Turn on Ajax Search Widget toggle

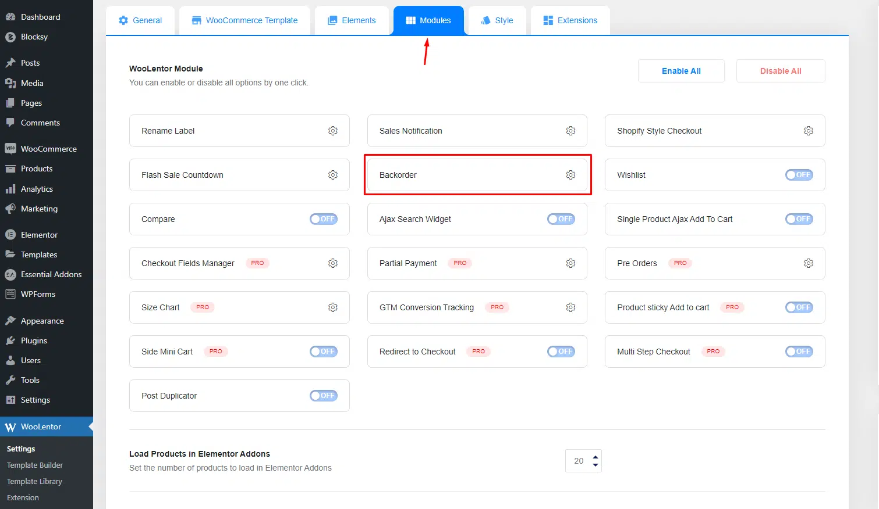[561, 219]
